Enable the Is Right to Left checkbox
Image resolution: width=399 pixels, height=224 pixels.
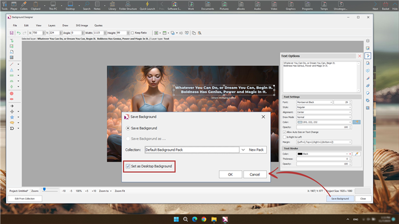(284, 137)
